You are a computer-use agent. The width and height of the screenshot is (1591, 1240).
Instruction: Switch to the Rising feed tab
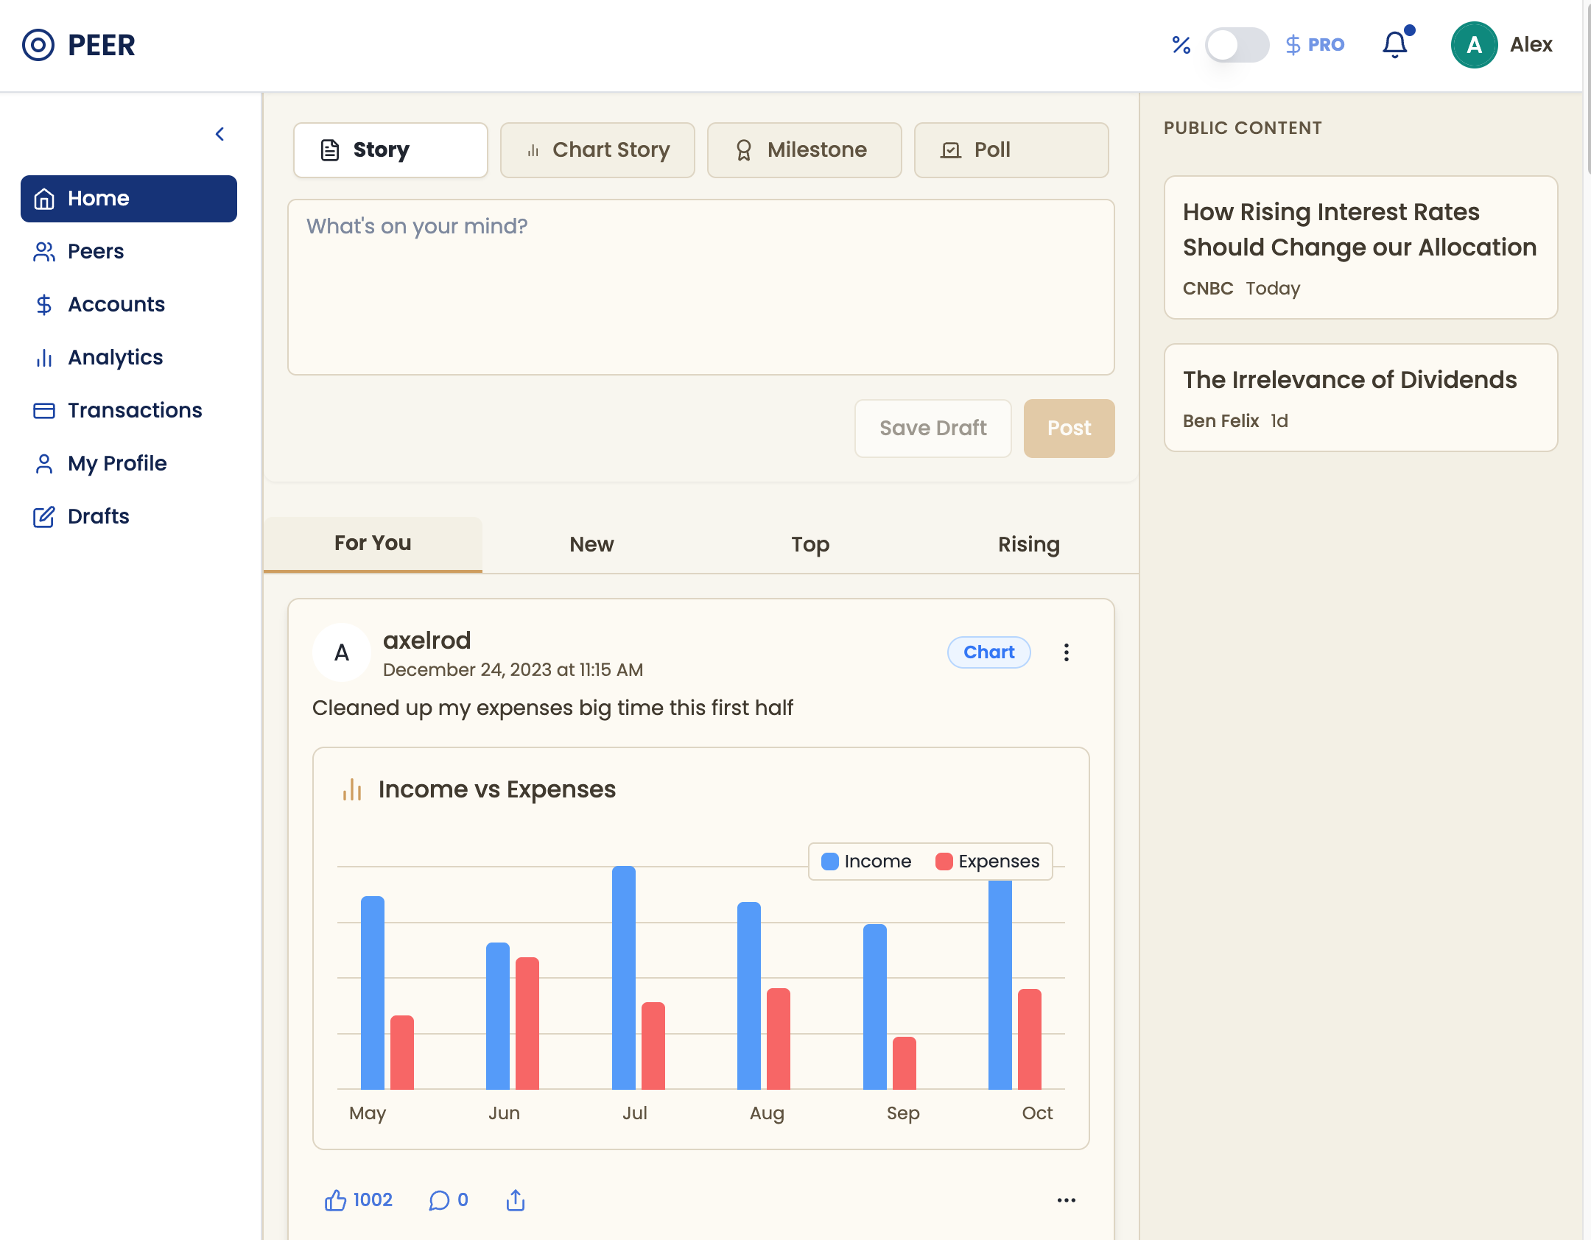[1028, 544]
